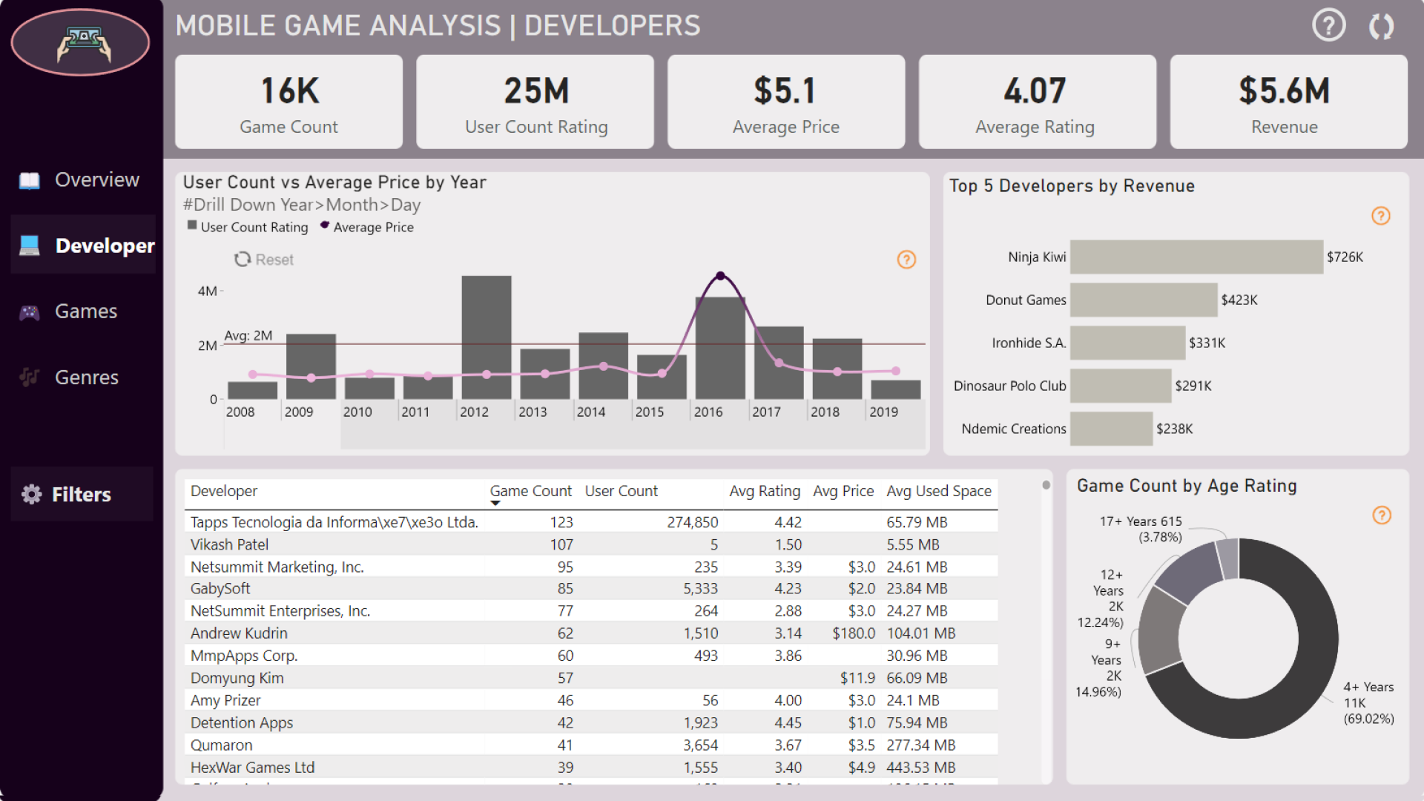Select the Ninja Kiwi revenue bar
The height and width of the screenshot is (801, 1424).
point(1196,257)
